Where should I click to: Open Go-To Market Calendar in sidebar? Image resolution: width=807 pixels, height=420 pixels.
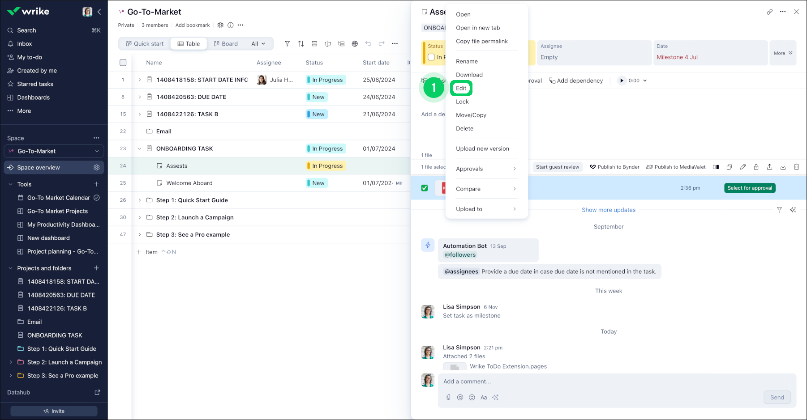tap(58, 198)
